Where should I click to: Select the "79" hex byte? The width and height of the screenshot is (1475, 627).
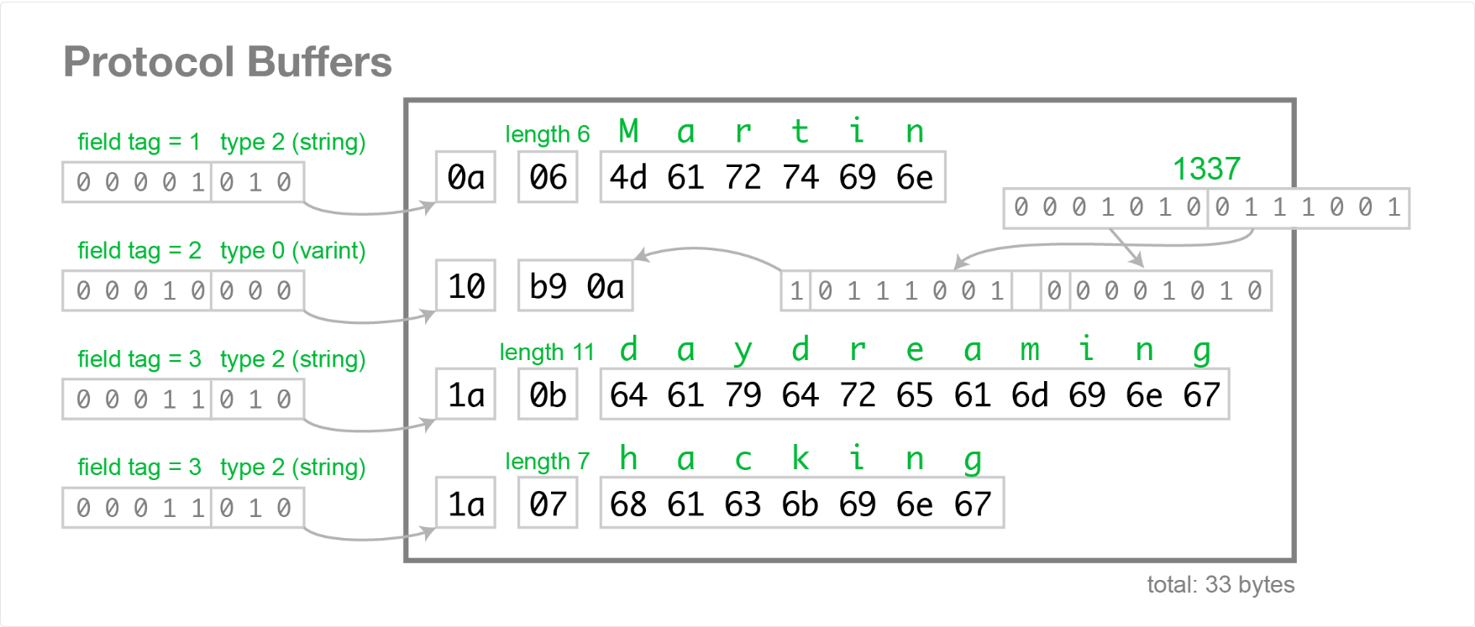pyautogui.click(x=743, y=394)
